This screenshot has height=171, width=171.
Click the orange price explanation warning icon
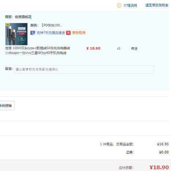(119, 5)
